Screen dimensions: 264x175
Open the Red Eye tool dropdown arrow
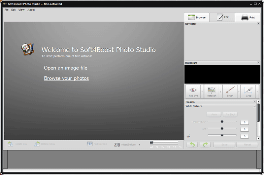[202, 92]
